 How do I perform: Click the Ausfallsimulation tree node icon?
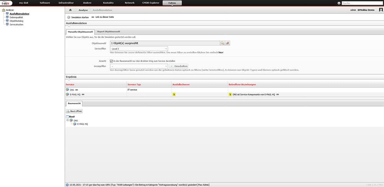7,14
